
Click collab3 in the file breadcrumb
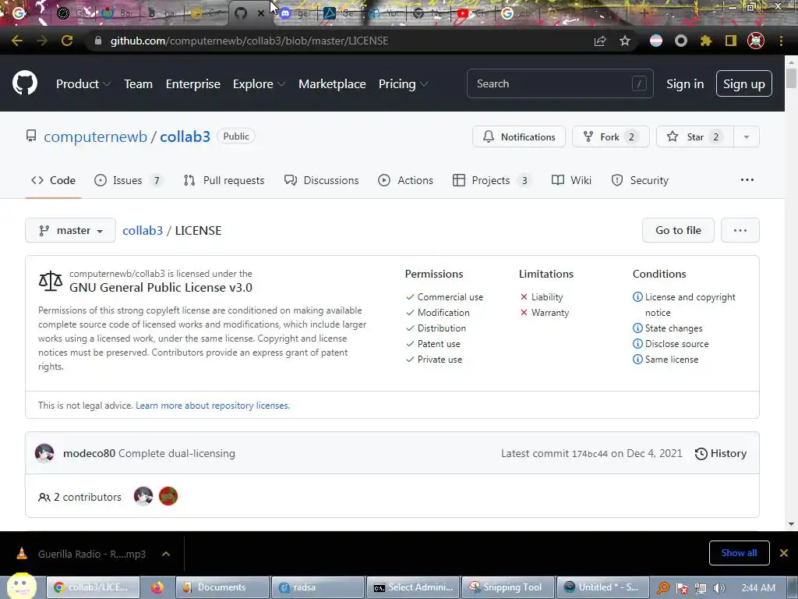pos(143,231)
